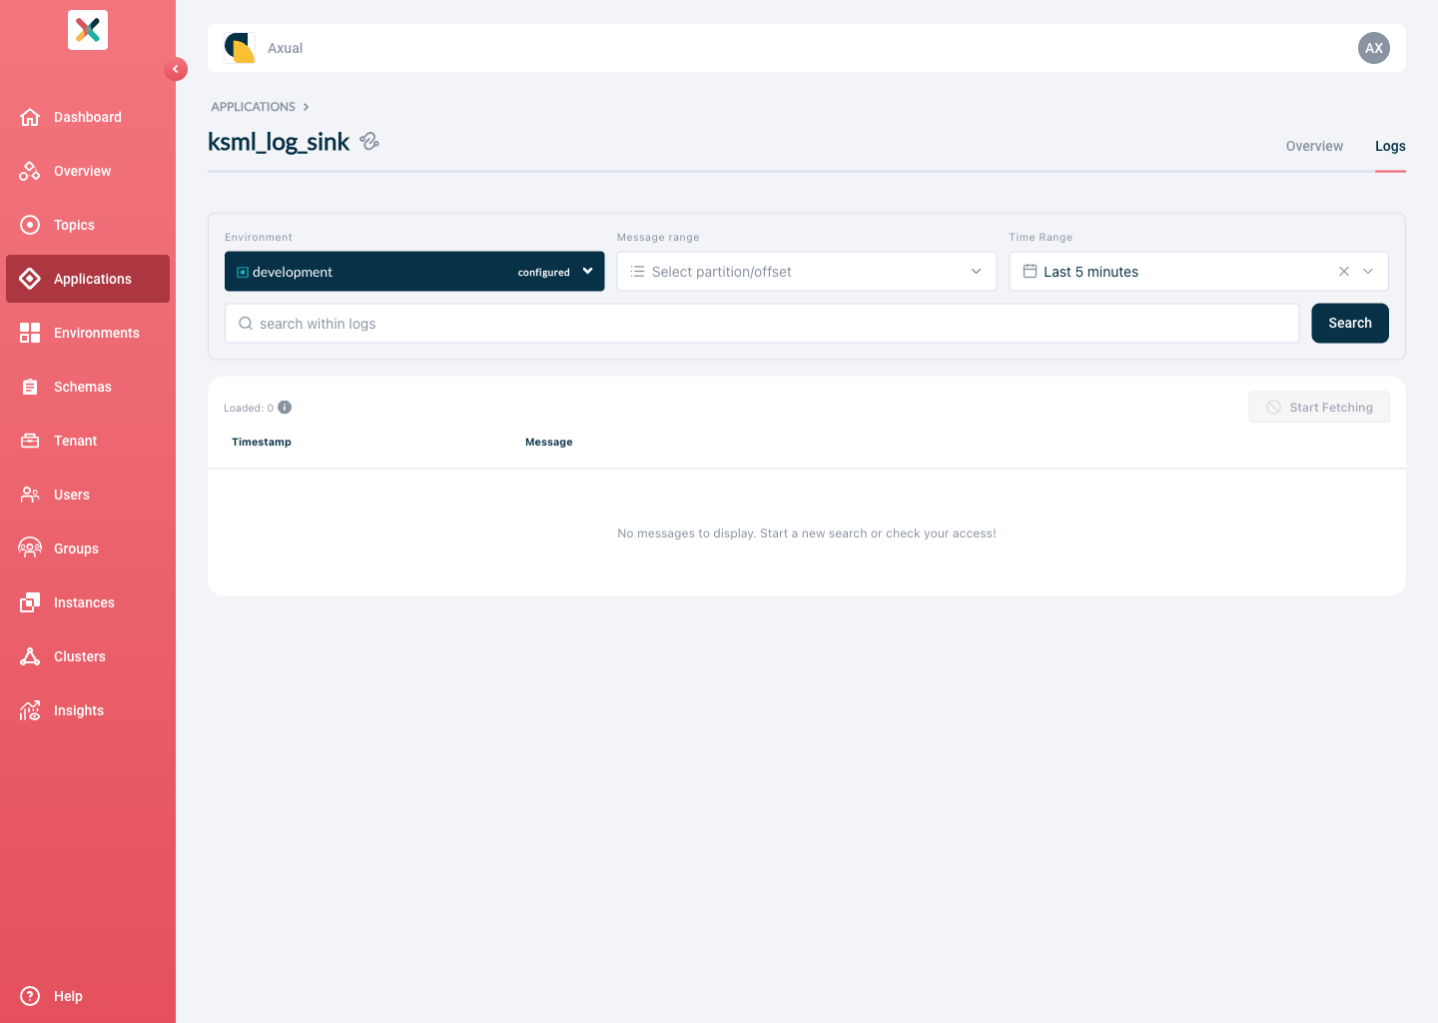The width and height of the screenshot is (1438, 1023).
Task: Click the magnifier icon in log search
Action: click(246, 324)
